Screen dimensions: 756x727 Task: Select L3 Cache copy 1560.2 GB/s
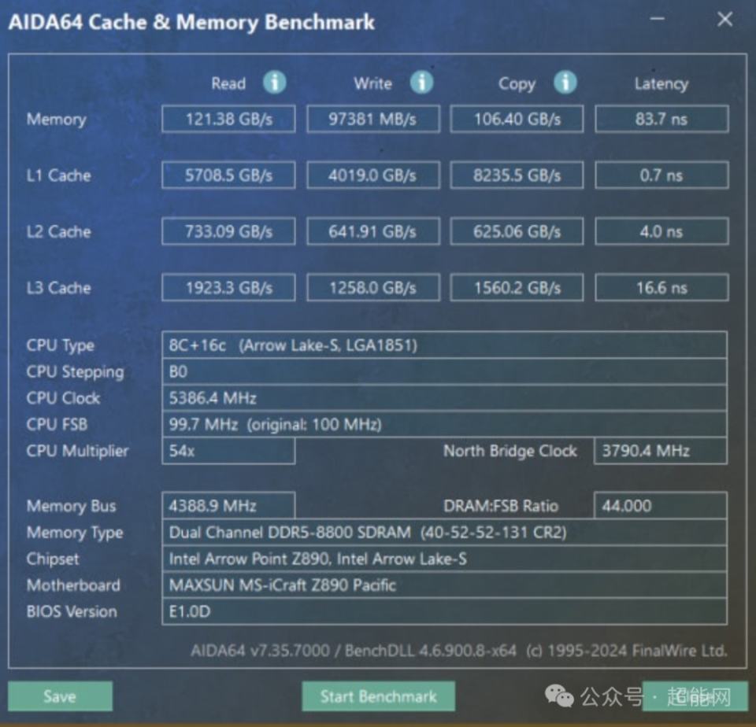(517, 288)
